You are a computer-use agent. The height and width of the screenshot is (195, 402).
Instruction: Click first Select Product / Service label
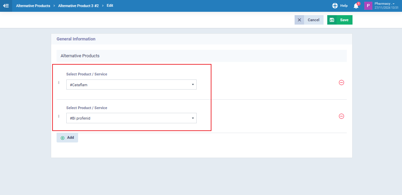coord(87,74)
